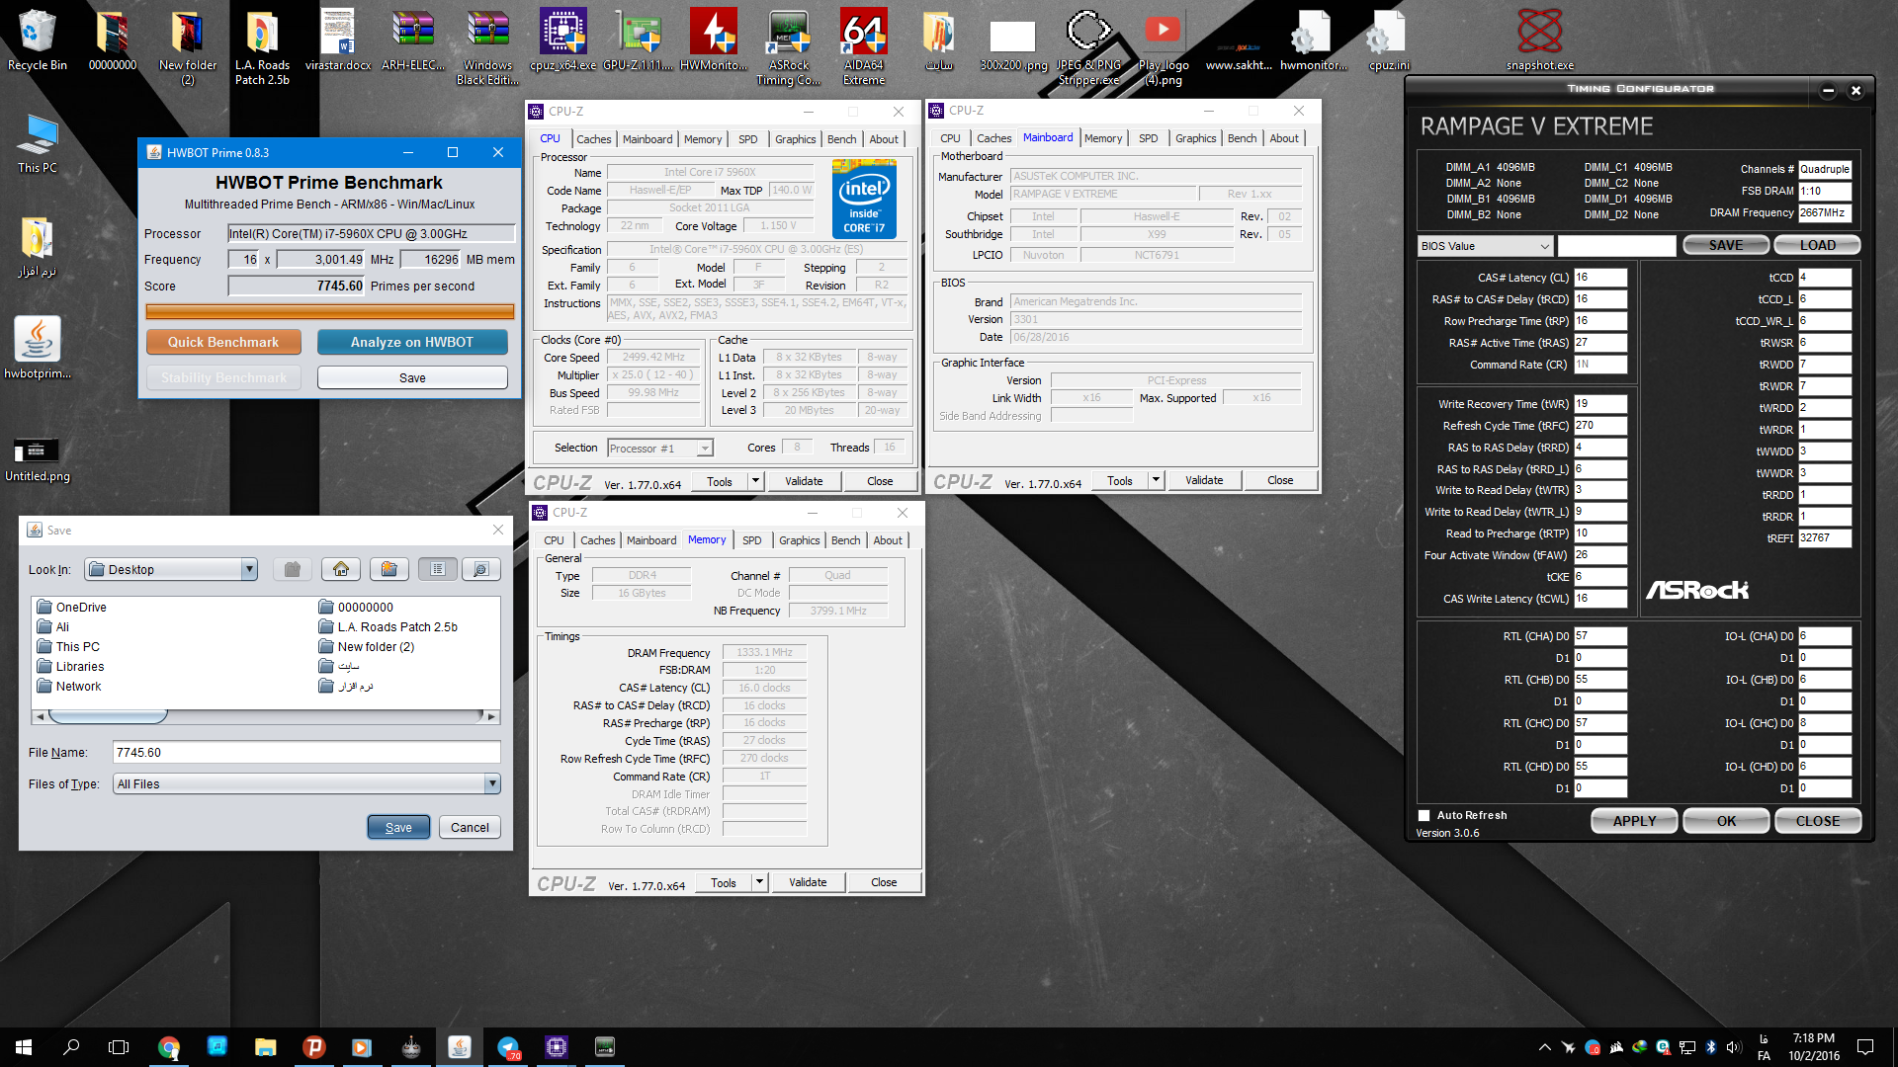
Task: Open taskbar search magnifier
Action: point(71,1047)
